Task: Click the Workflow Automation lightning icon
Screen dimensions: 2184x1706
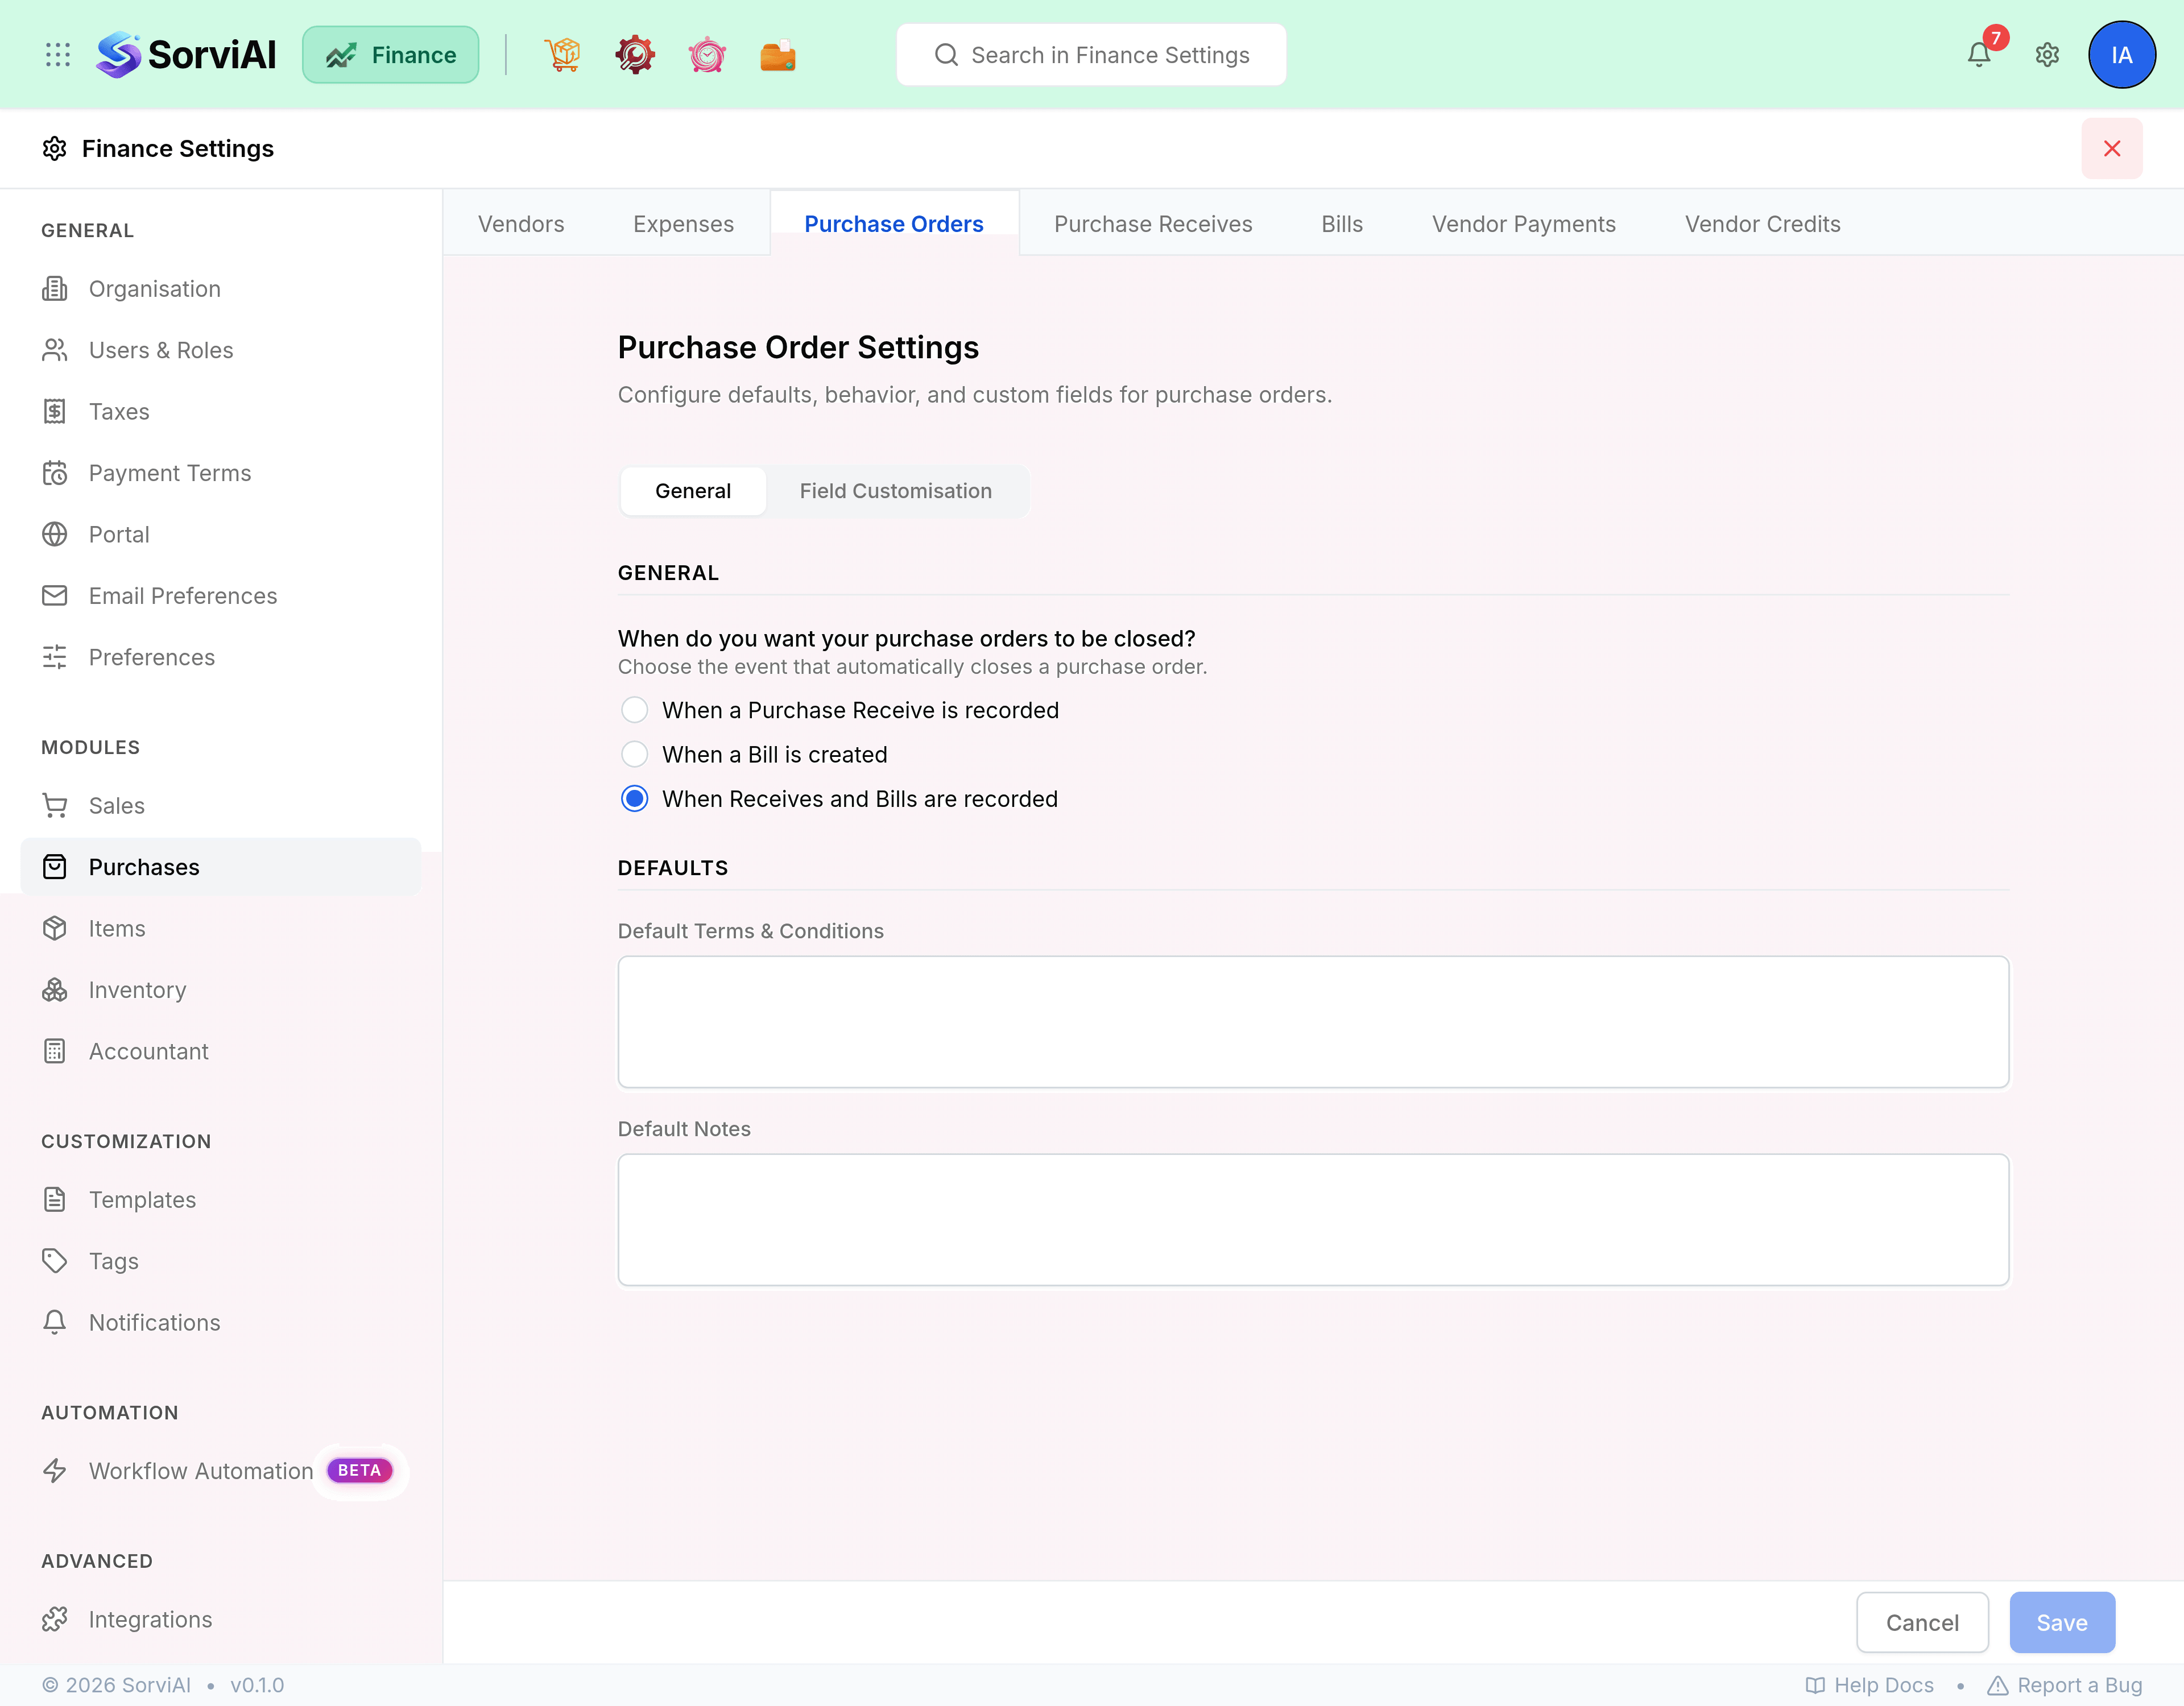Action: (x=55, y=1470)
